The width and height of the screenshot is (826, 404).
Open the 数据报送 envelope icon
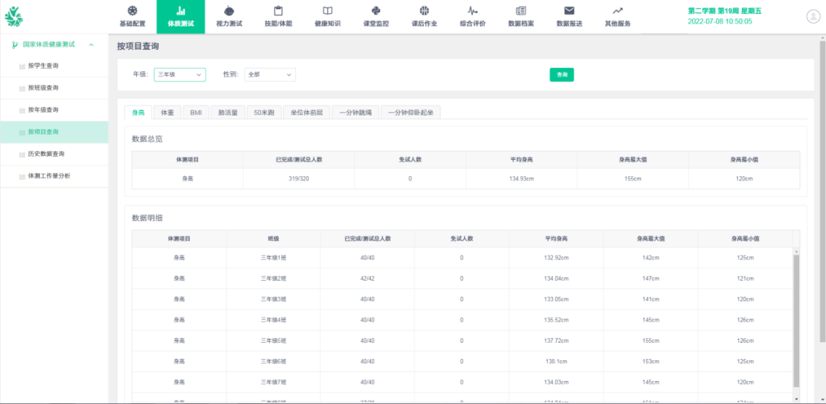(569, 11)
